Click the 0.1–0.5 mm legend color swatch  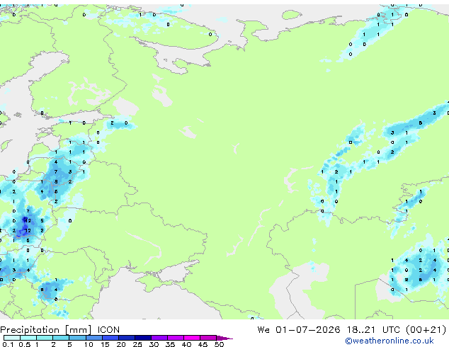12,338
